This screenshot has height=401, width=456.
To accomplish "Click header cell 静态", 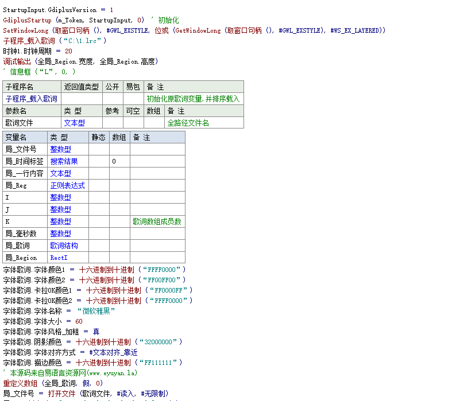I will [99, 137].
